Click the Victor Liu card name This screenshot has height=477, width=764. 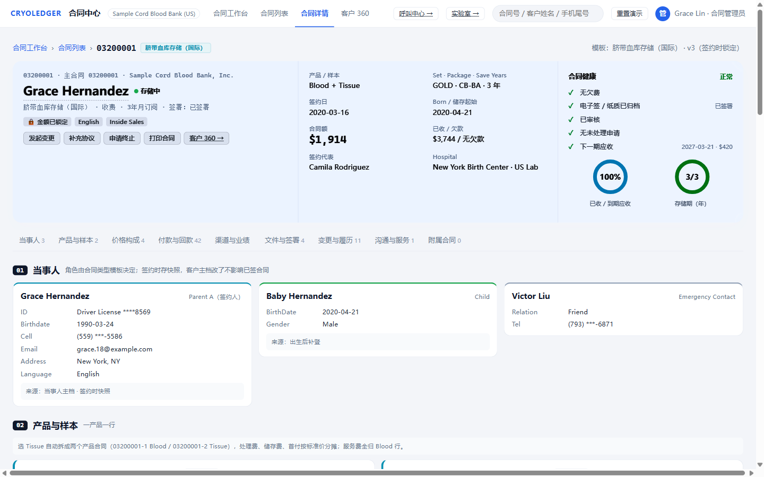531,296
